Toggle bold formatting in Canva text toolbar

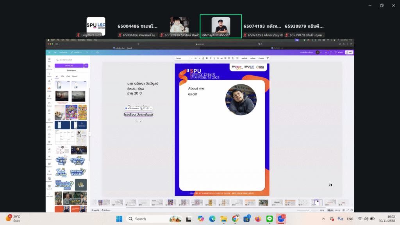pyautogui.click(x=206, y=58)
